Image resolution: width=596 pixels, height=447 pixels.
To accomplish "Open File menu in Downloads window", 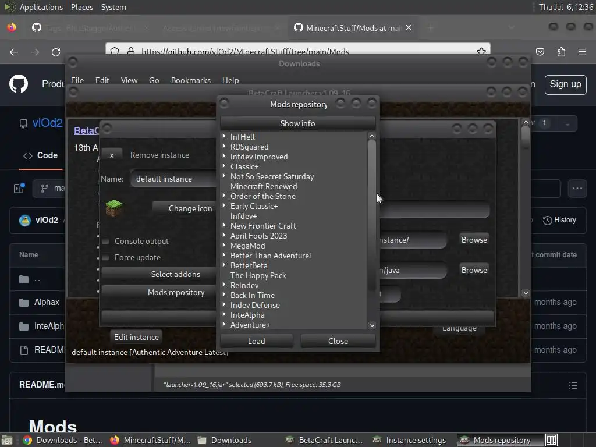I will tap(77, 80).
